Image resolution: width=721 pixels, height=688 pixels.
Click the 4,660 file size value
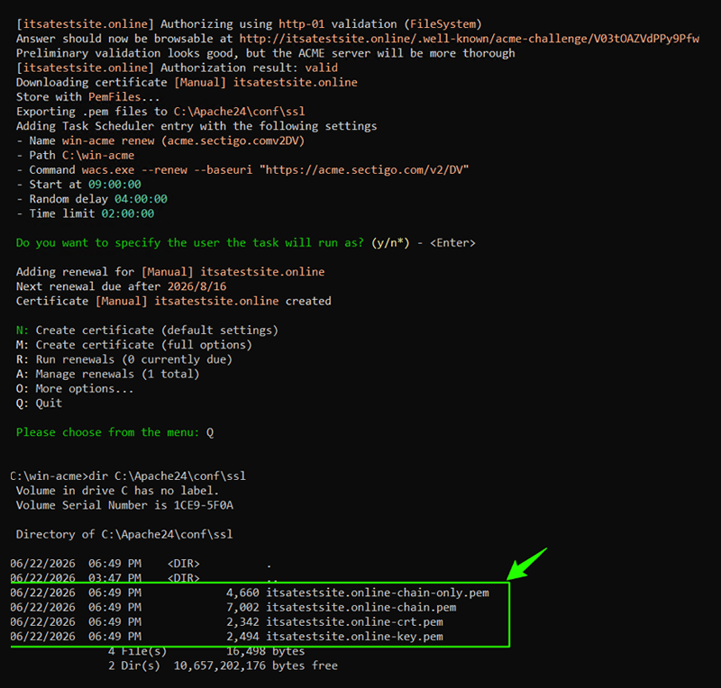242,593
